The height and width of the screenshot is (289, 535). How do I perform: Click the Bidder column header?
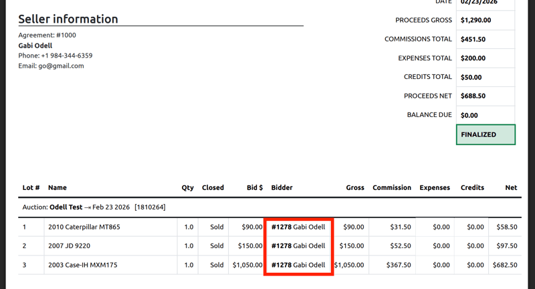(x=282, y=188)
